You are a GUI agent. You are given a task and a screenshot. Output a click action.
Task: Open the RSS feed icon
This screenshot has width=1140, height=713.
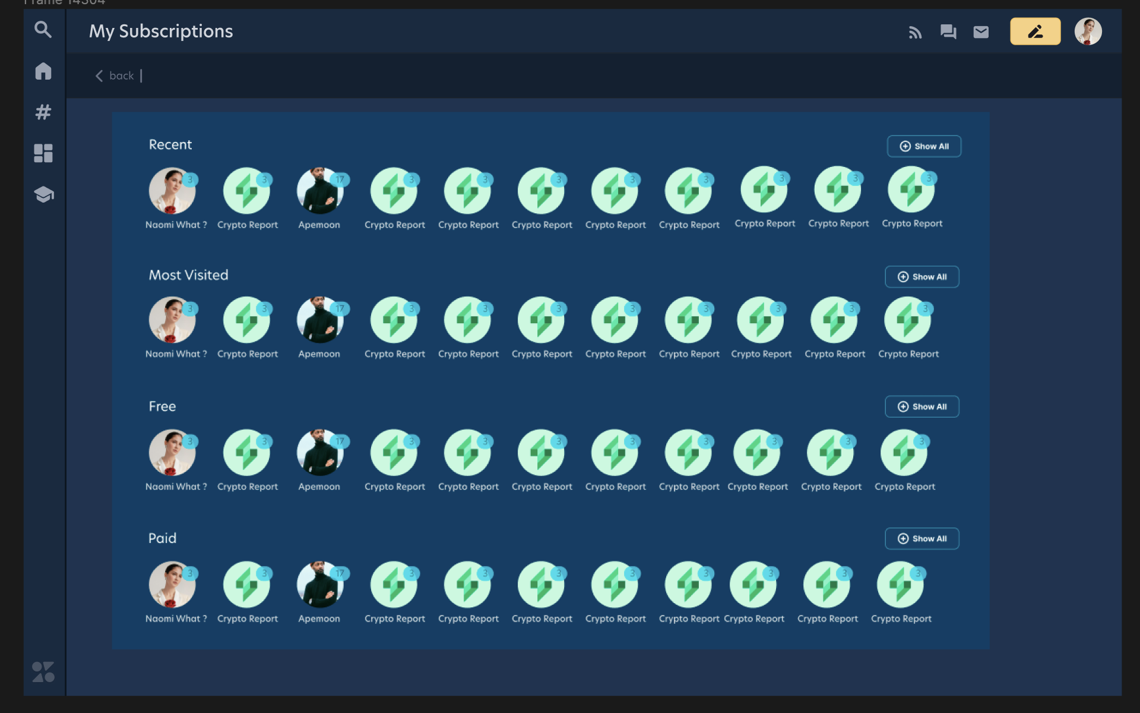(916, 33)
